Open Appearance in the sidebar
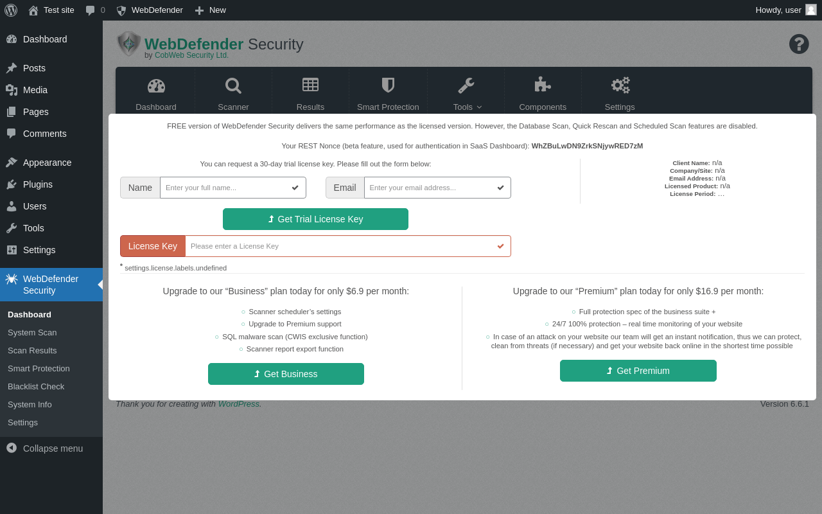The height and width of the screenshot is (514, 822). click(x=51, y=163)
